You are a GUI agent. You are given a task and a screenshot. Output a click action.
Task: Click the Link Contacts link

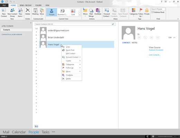[155, 55]
